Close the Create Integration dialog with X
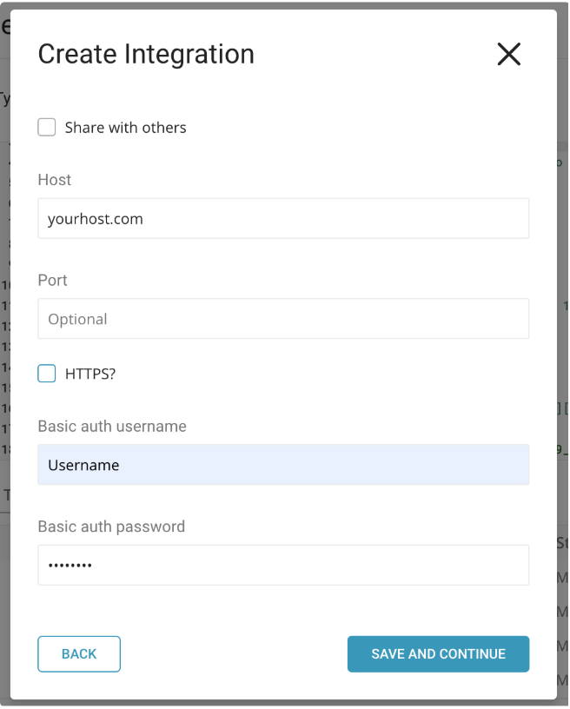570x709 pixels. (x=508, y=55)
